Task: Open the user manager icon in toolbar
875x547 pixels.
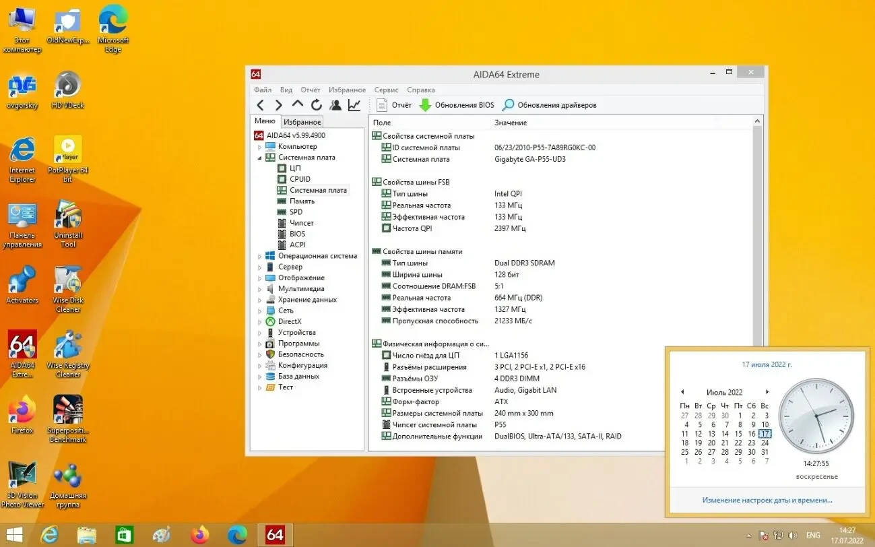Action: click(x=335, y=105)
